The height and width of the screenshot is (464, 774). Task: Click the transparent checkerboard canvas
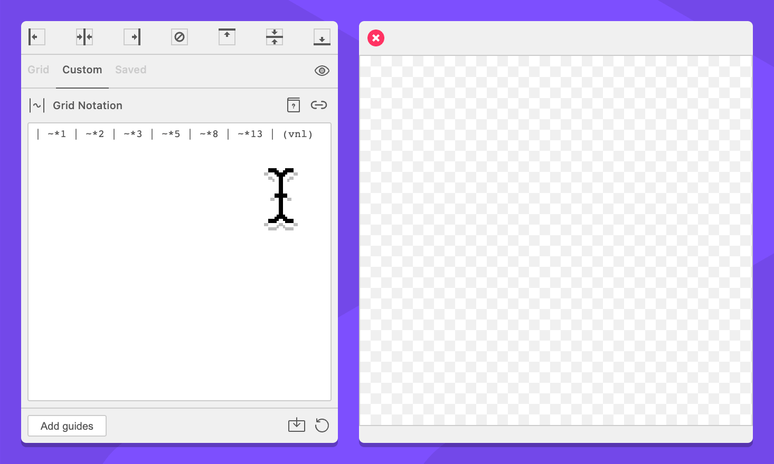pyautogui.click(x=555, y=240)
